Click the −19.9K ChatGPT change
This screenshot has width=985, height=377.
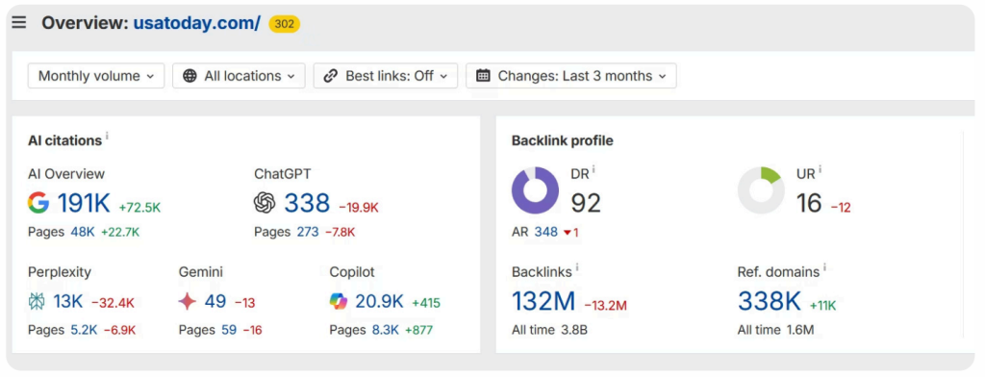(x=359, y=208)
